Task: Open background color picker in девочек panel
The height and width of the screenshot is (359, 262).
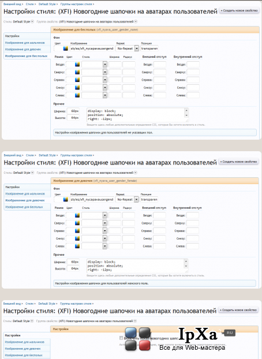Action: click(66, 200)
